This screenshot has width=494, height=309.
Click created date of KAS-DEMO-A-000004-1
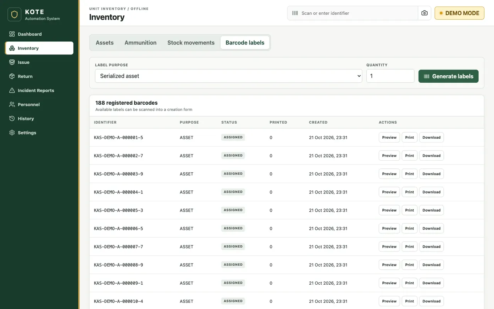328,192
